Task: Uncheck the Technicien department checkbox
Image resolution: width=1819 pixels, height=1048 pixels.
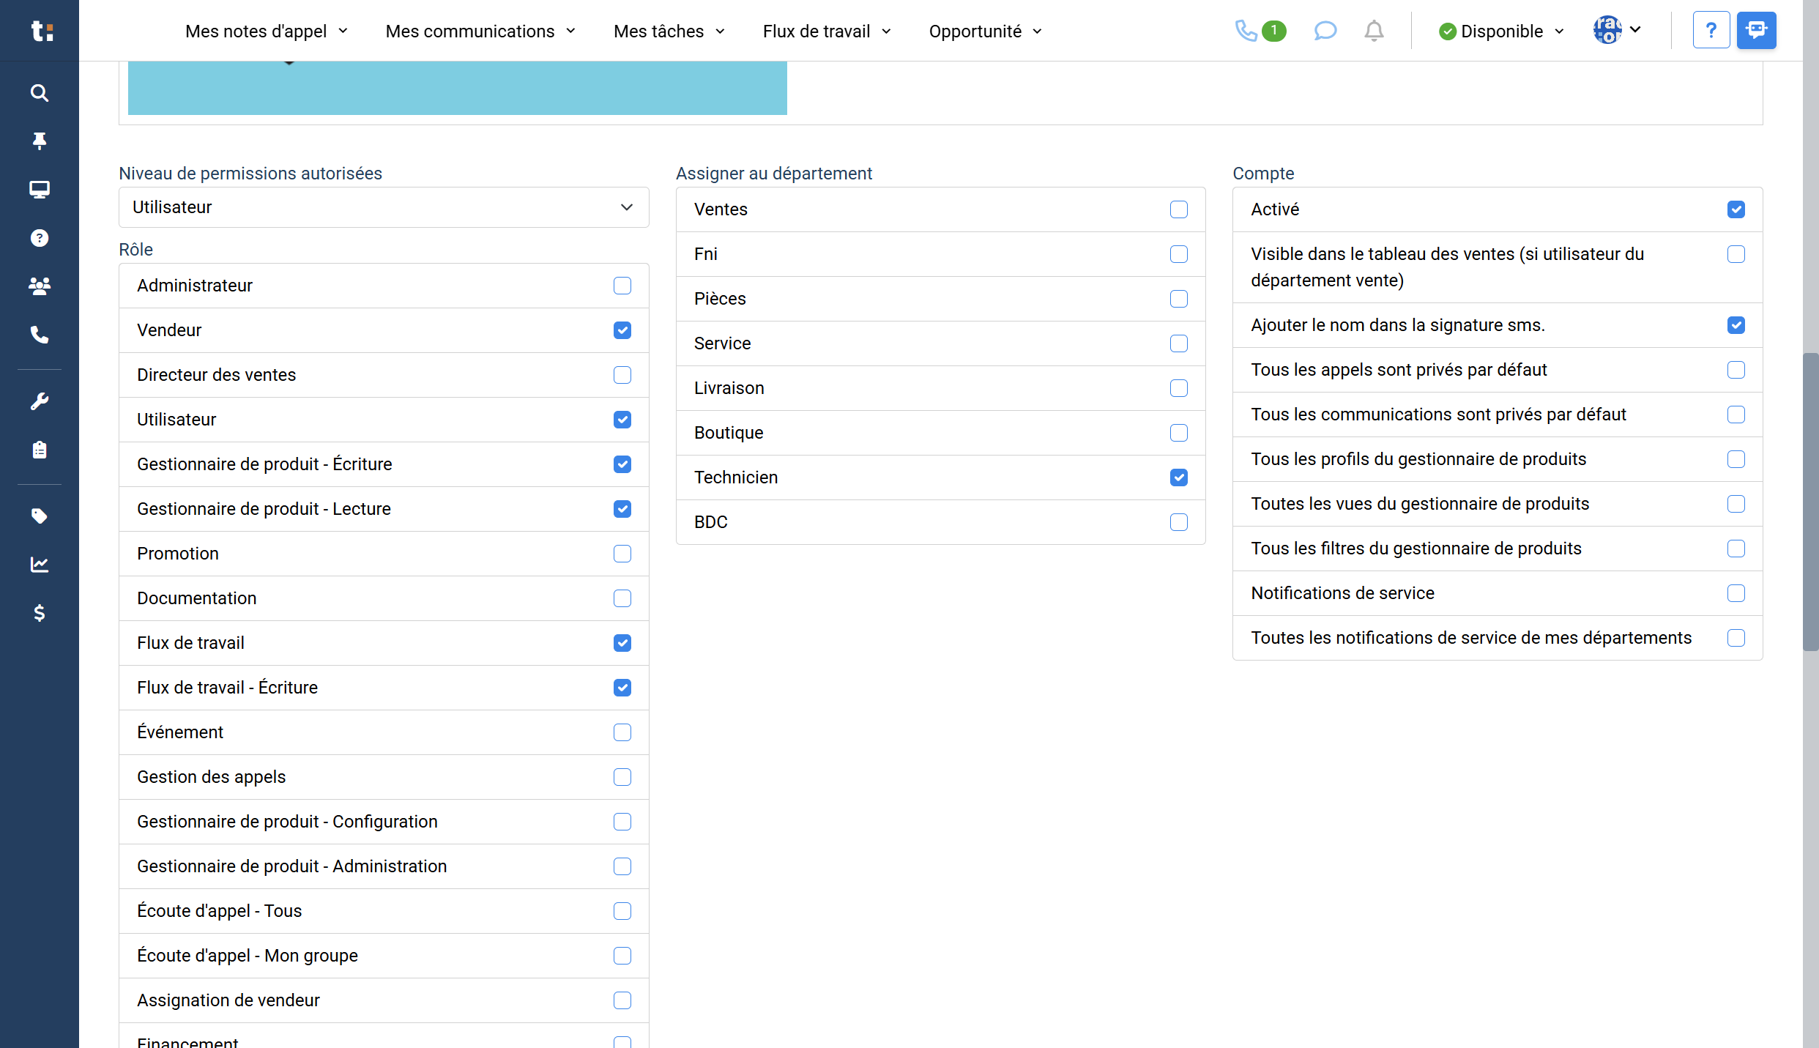Action: coord(1179,477)
